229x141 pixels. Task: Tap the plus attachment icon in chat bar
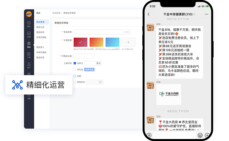[207, 135]
